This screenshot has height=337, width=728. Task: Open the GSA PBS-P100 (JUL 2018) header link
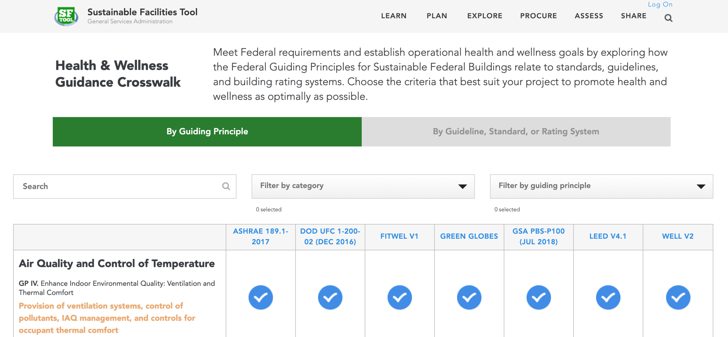coord(538,236)
